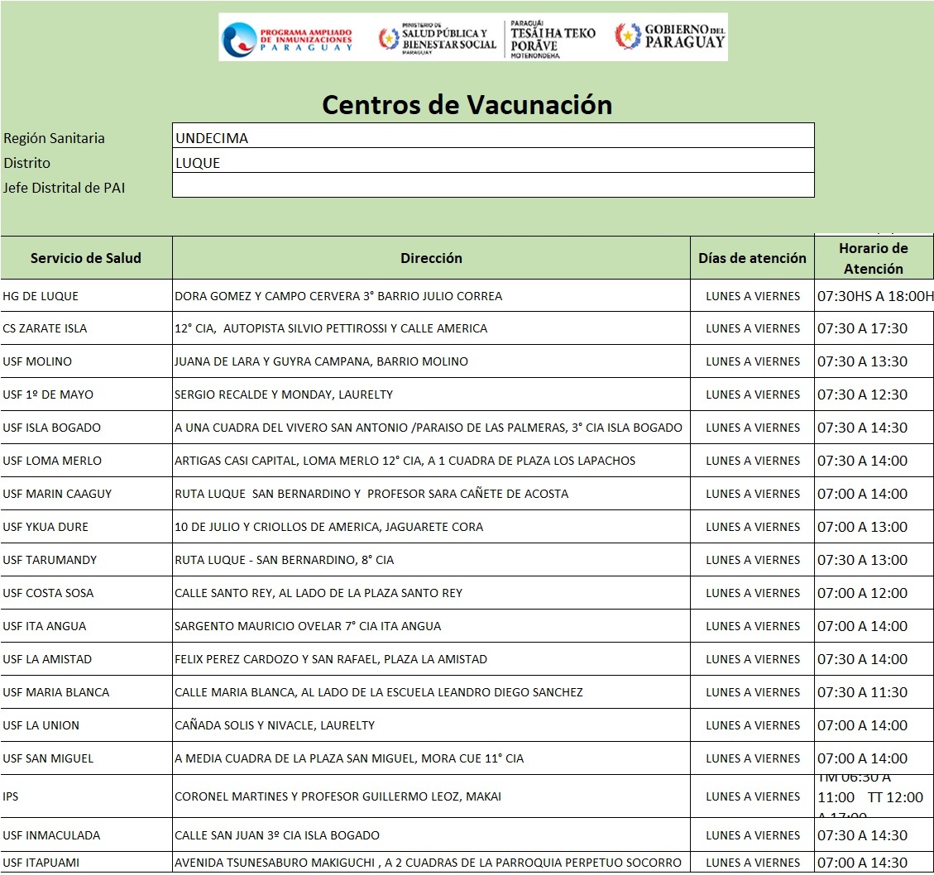Click the Gobierno del Paraguay logo
The image size is (934, 875).
pos(670,36)
